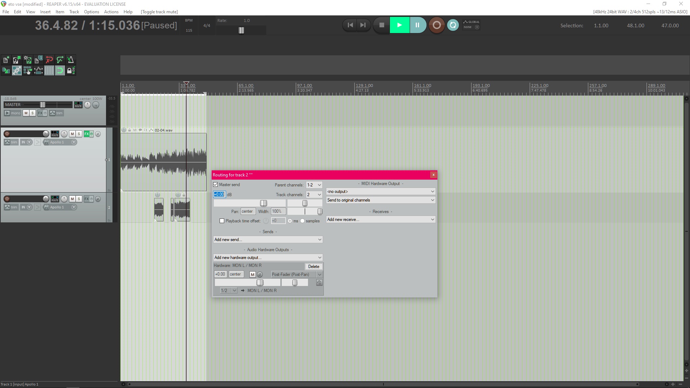The height and width of the screenshot is (388, 690).
Task: Click the master track volume fader
Action: 42,105
